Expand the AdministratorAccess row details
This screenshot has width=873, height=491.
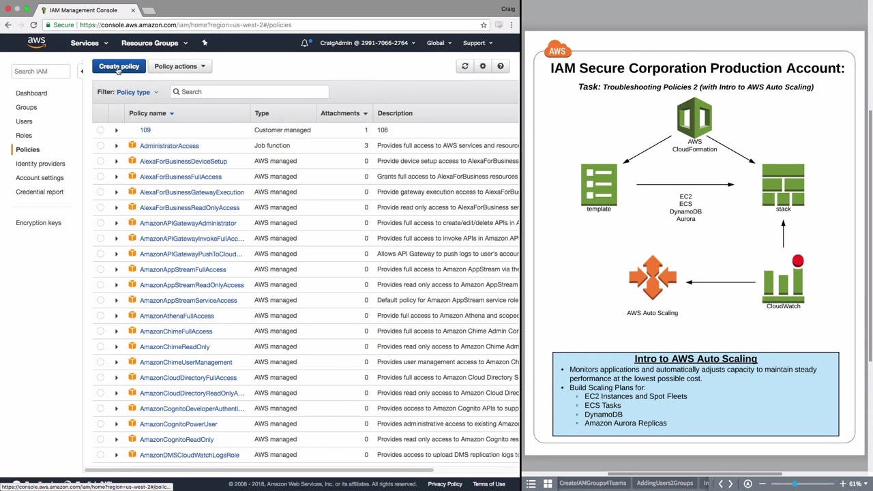tap(116, 145)
